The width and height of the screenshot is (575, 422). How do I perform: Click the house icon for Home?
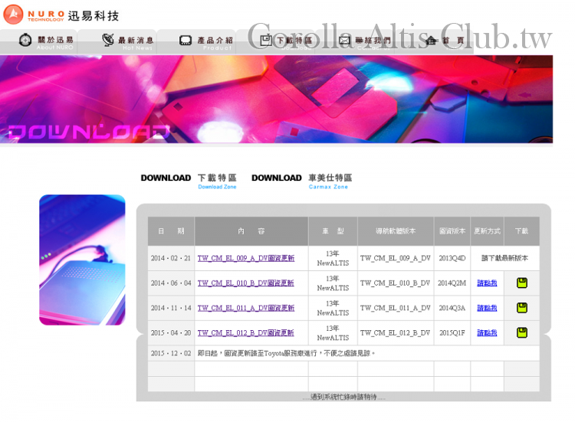click(431, 41)
